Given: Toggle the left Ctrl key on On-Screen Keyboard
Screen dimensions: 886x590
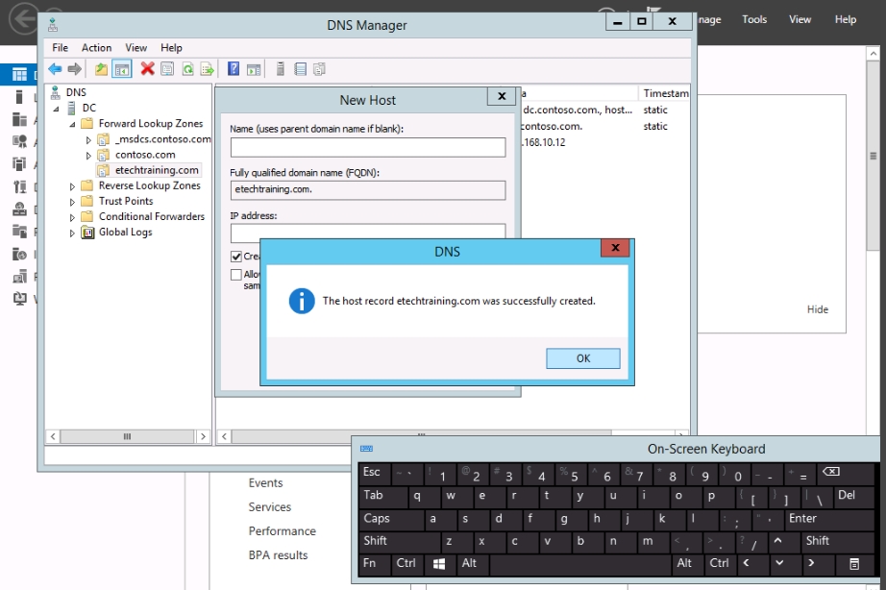Looking at the screenshot, I should (x=406, y=563).
